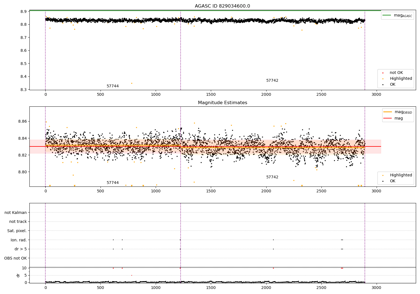420x294 pixels.
Task: Click x-axis tick 2500 under Magnitude Estimates plot
Action: (321, 191)
